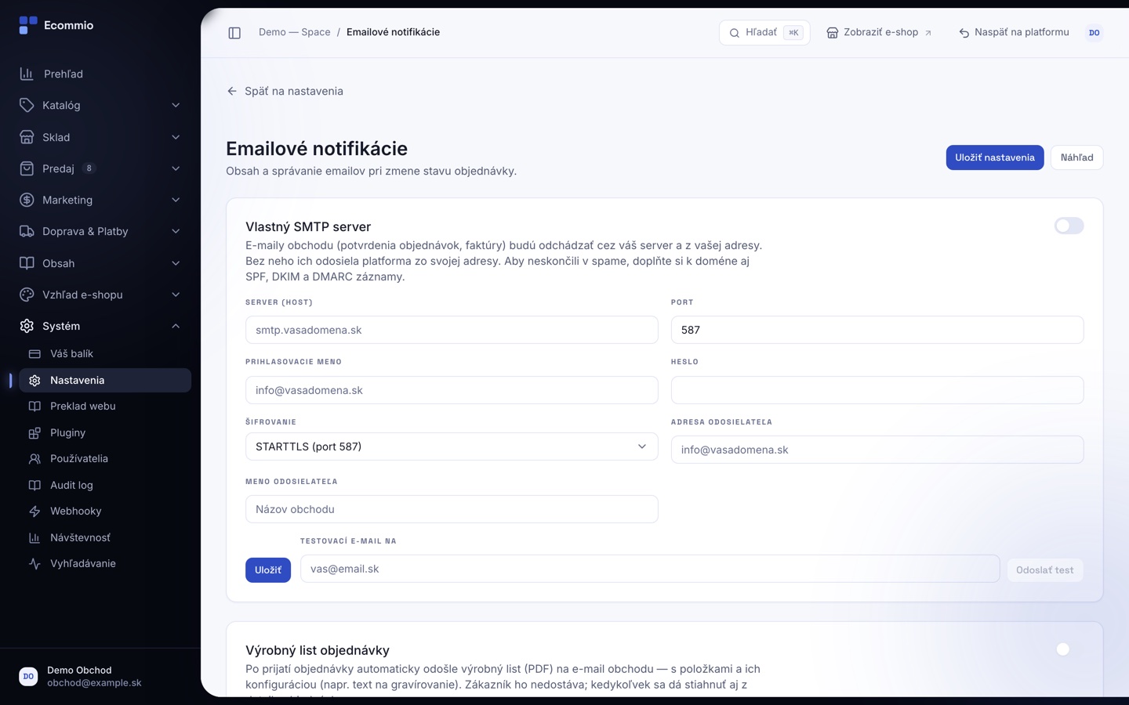1129x705 pixels.
Task: Click the Predaj shopping bag icon
Action: (x=27, y=168)
